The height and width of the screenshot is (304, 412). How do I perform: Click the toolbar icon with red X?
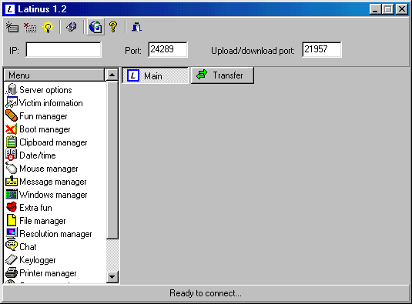[x=30, y=27]
